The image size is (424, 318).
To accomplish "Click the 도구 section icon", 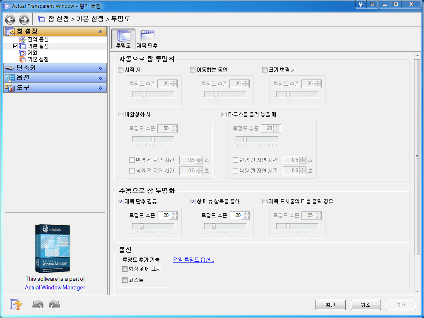I will 10,88.
